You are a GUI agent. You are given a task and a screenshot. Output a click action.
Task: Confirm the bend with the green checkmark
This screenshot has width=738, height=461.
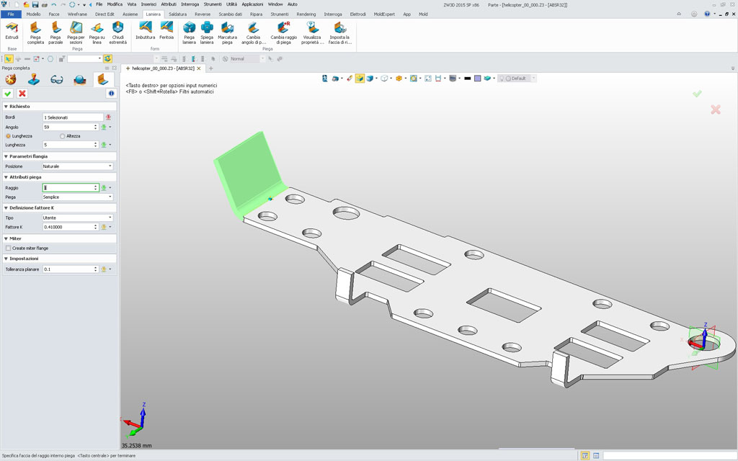pyautogui.click(x=8, y=94)
